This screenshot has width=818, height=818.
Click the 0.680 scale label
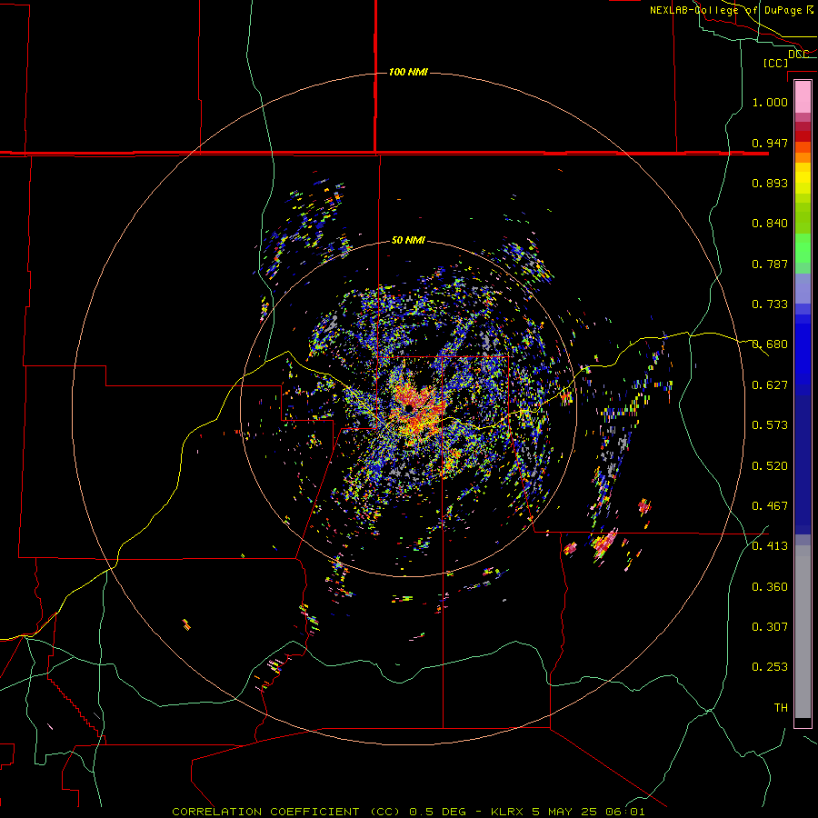770,344
